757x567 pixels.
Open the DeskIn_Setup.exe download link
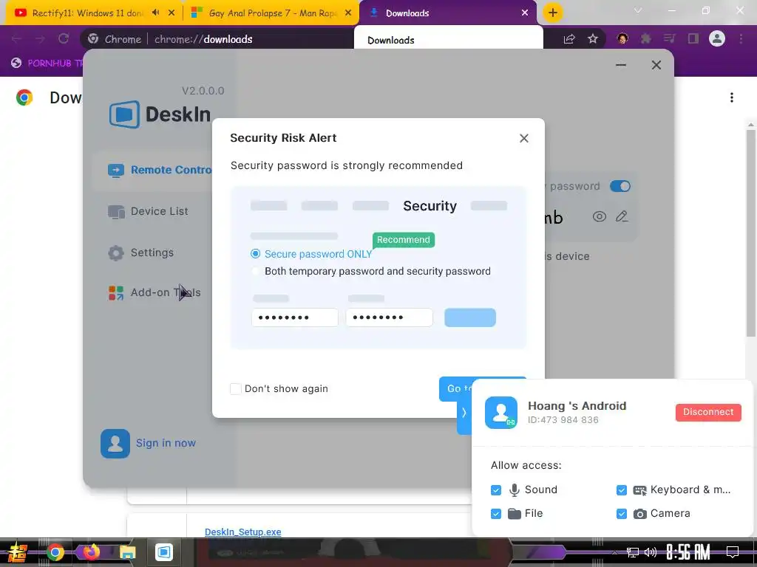click(242, 532)
